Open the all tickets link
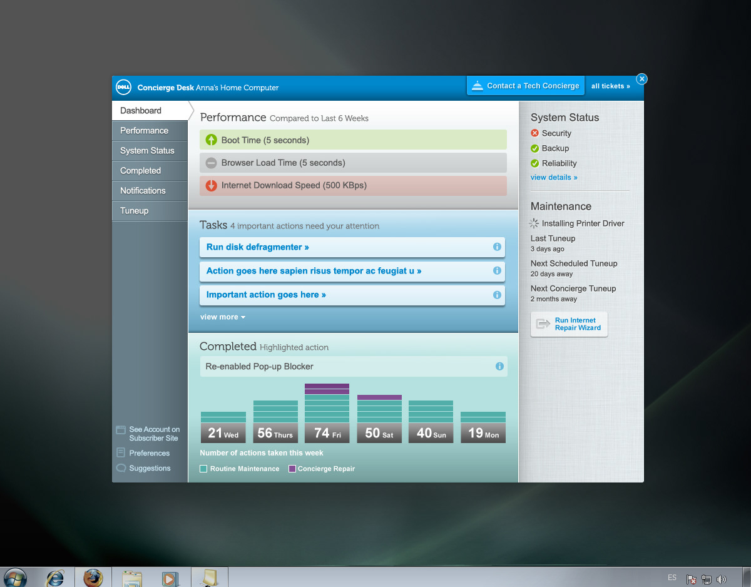751x587 pixels. (x=611, y=86)
